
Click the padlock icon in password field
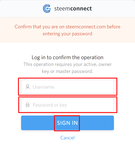coord(28,105)
